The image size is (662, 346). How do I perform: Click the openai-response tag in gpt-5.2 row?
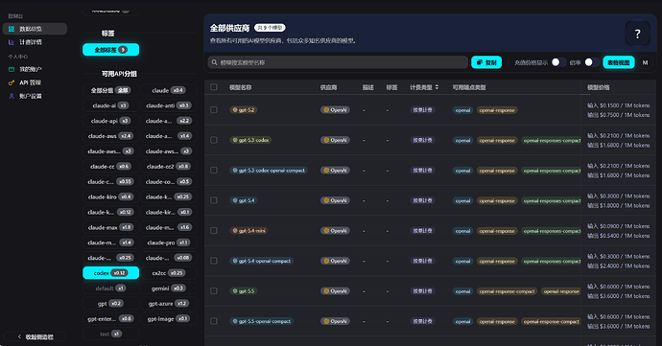(x=497, y=110)
